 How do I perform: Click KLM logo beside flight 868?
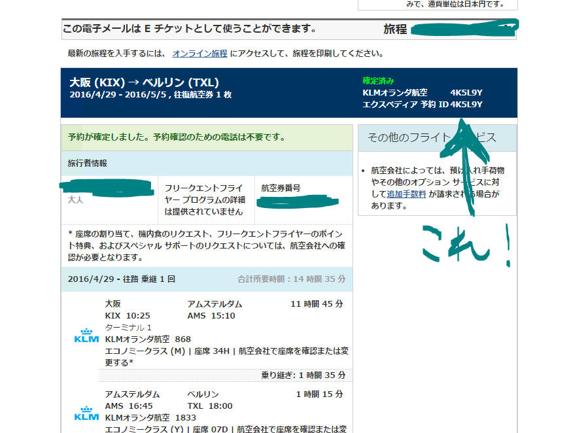86,336
